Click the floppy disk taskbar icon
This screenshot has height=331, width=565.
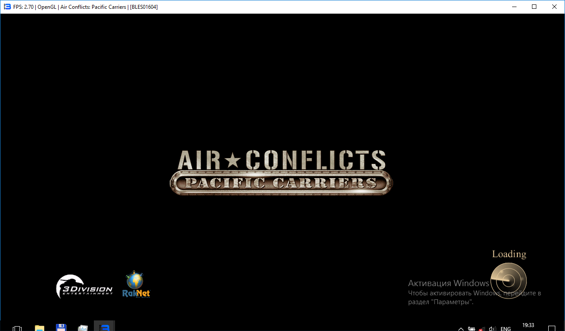click(x=61, y=327)
